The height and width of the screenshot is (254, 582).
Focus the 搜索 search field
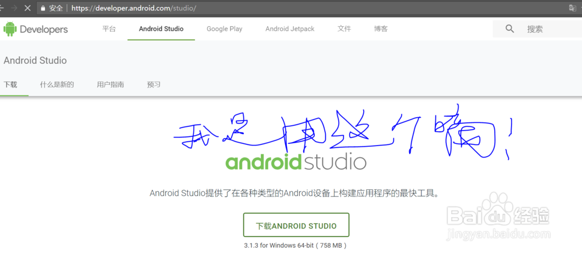click(537, 29)
